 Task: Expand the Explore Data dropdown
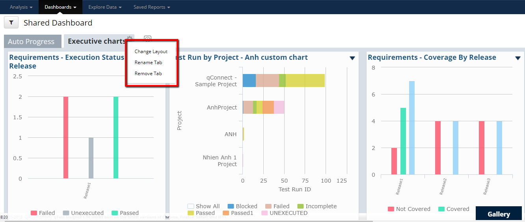pyautogui.click(x=105, y=7)
